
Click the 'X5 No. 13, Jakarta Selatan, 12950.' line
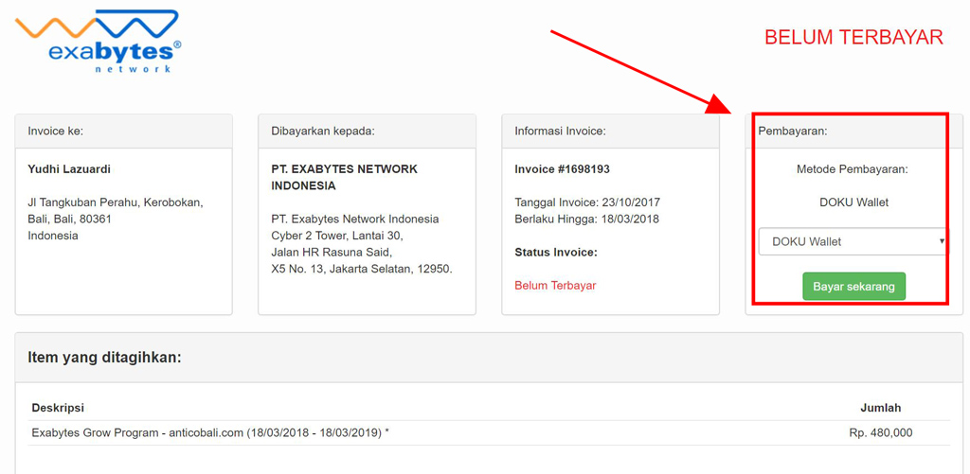tap(362, 270)
